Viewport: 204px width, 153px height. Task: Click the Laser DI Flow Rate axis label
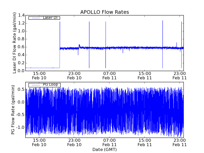(15, 43)
